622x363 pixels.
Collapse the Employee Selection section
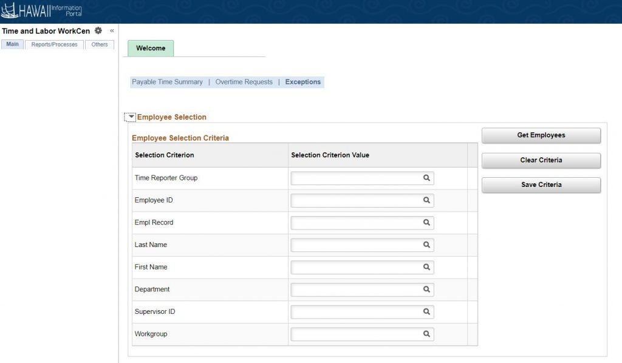[131, 117]
